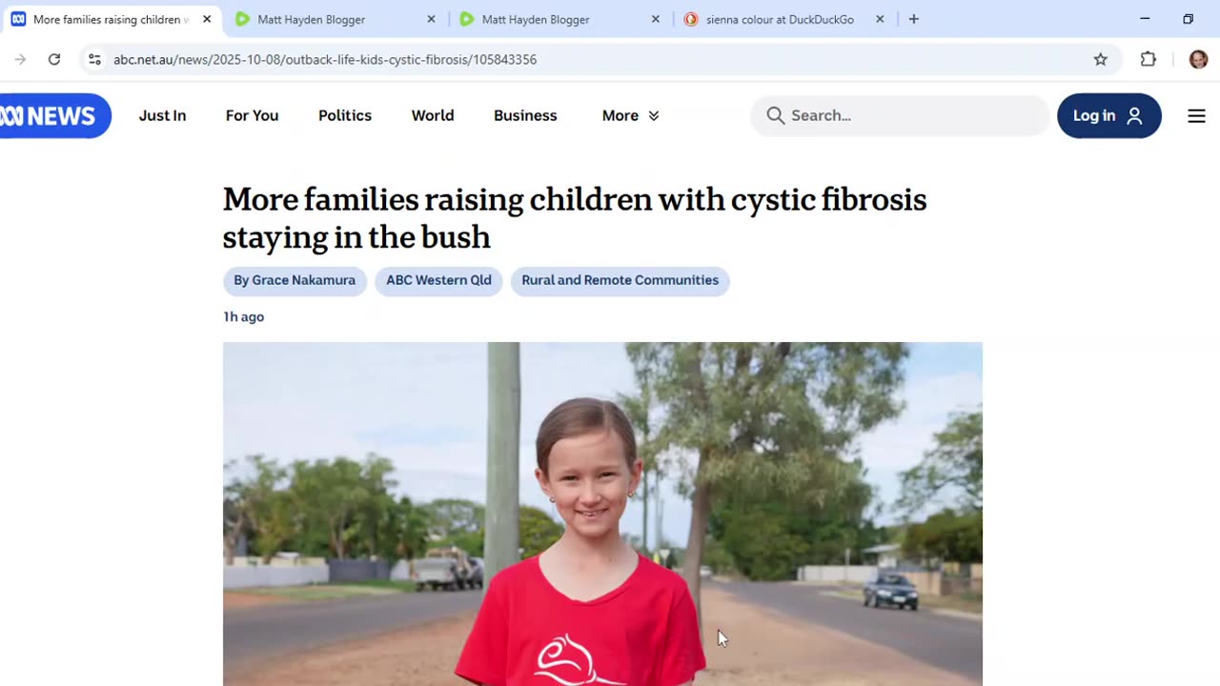Open the Business section
This screenshot has height=686, width=1220.
(525, 115)
